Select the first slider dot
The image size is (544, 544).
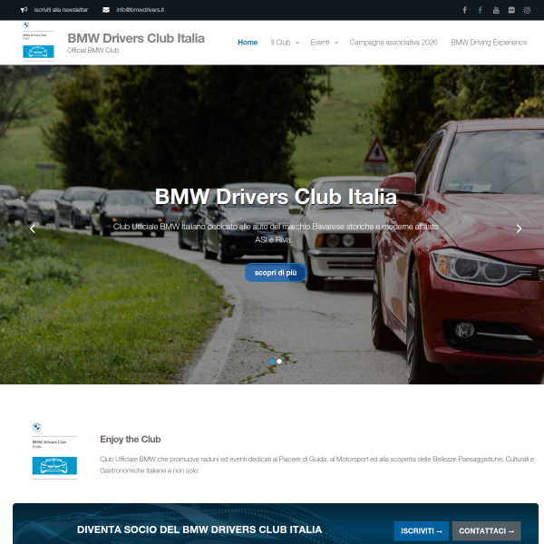(x=272, y=361)
